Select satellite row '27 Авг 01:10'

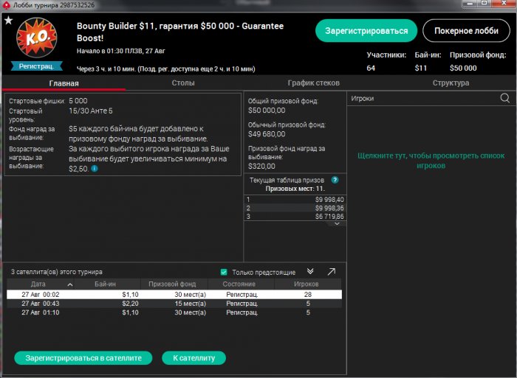(174, 312)
